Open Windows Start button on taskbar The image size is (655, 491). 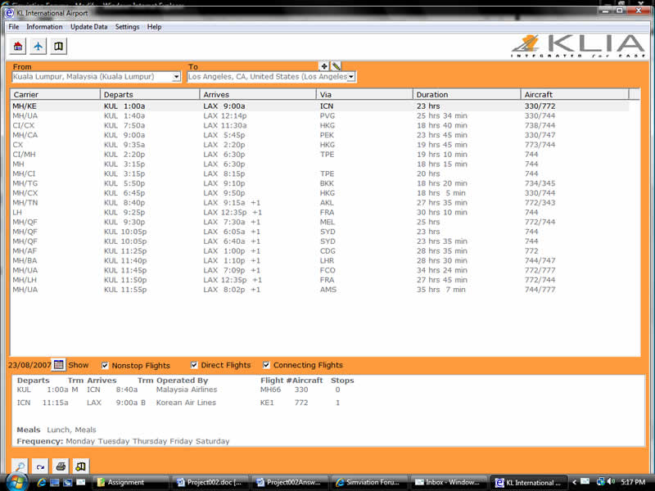15,481
